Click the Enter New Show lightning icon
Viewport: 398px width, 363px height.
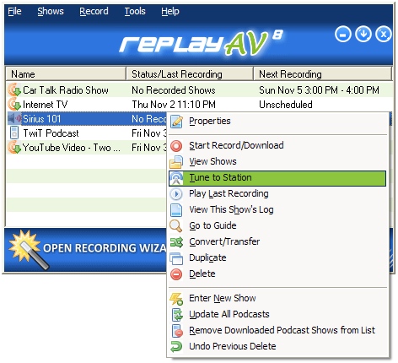coord(176,299)
